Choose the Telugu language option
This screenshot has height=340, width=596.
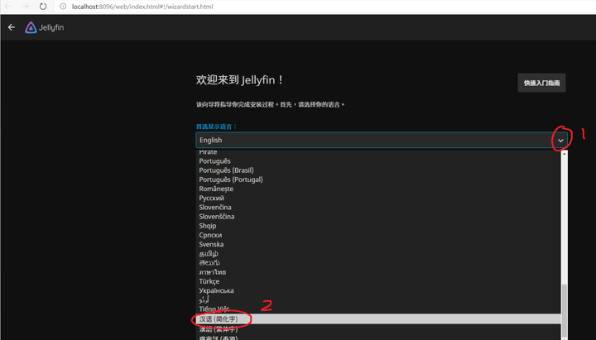click(x=378, y=262)
